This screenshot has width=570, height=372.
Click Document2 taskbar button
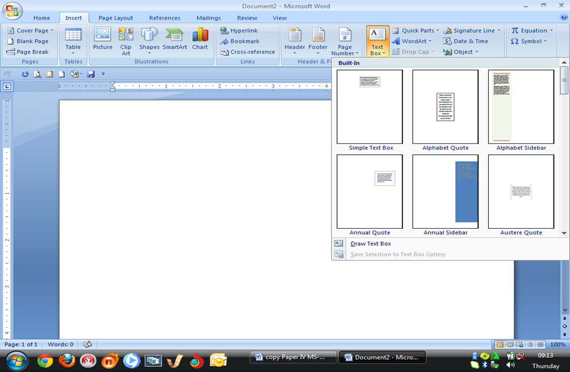coord(382,357)
